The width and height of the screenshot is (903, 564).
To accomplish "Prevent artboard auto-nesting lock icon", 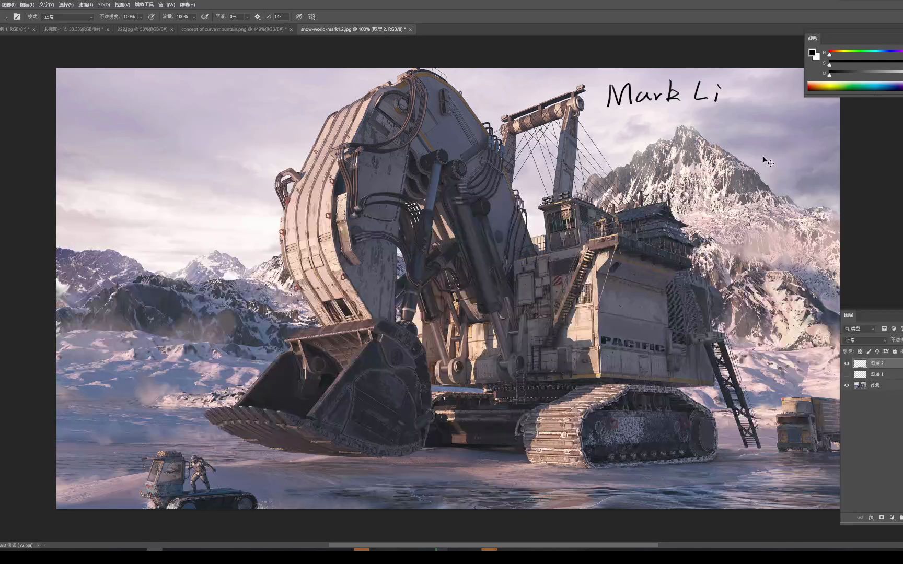I will click(x=886, y=351).
